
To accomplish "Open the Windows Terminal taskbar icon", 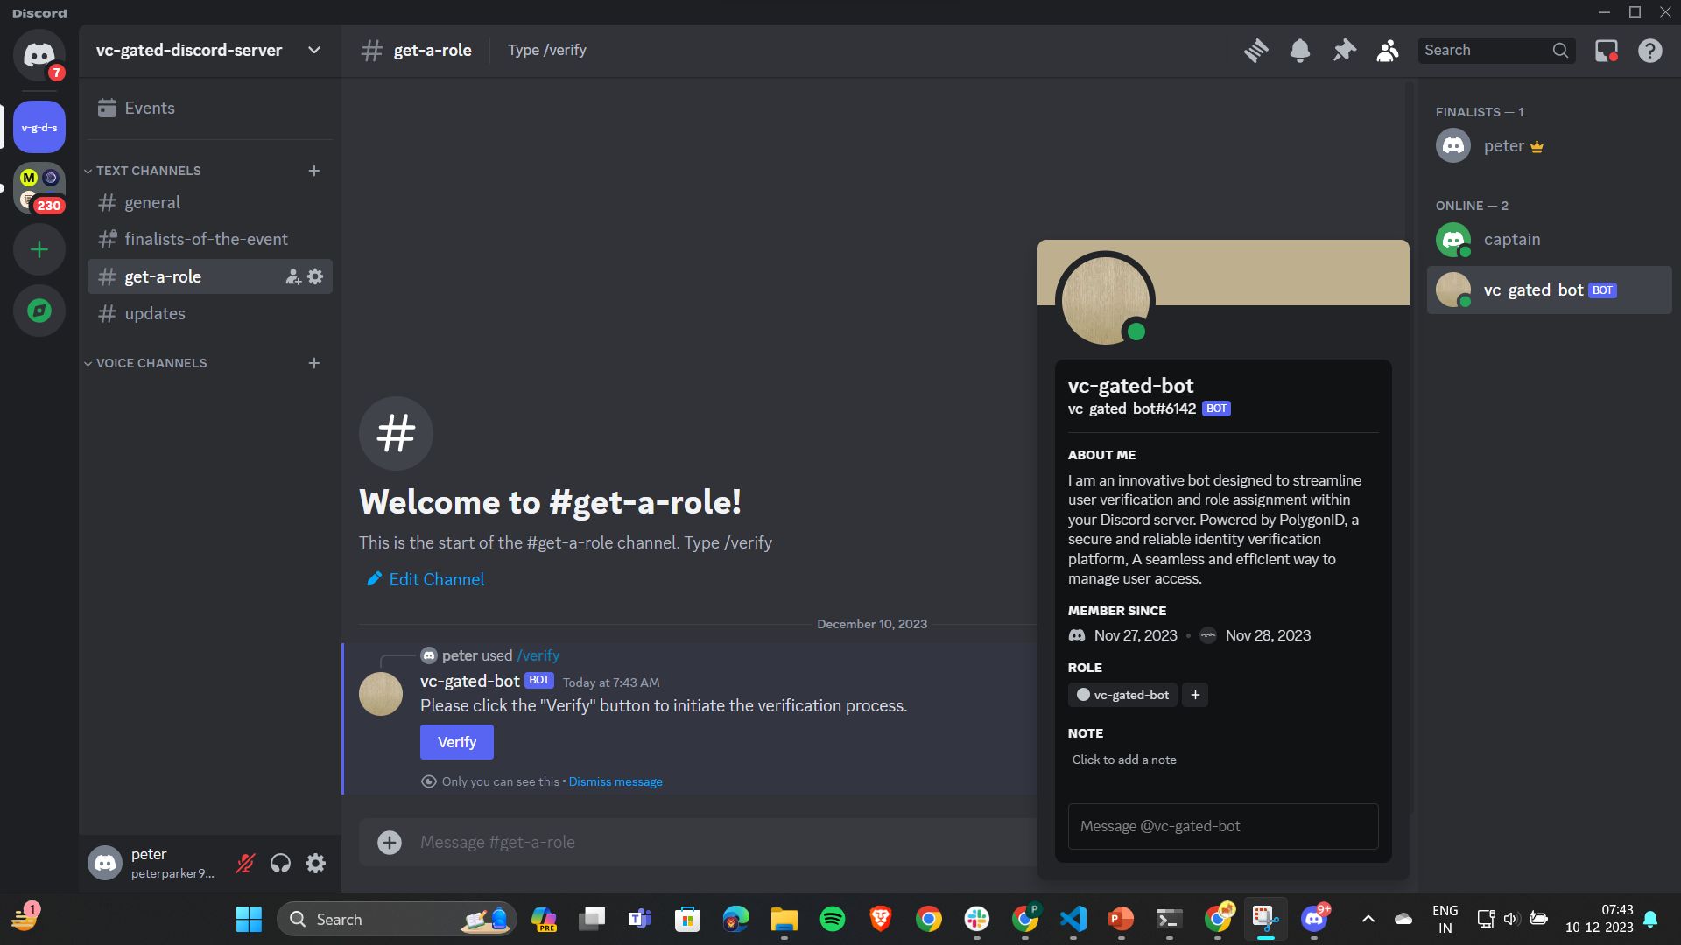I will coord(1170,919).
